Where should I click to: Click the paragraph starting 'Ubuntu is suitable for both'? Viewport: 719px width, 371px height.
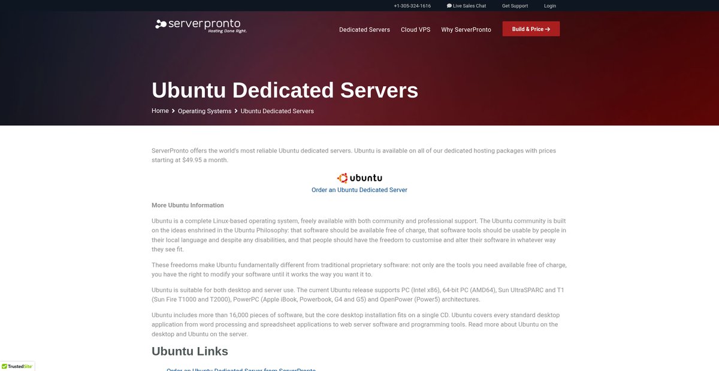pyautogui.click(x=358, y=294)
